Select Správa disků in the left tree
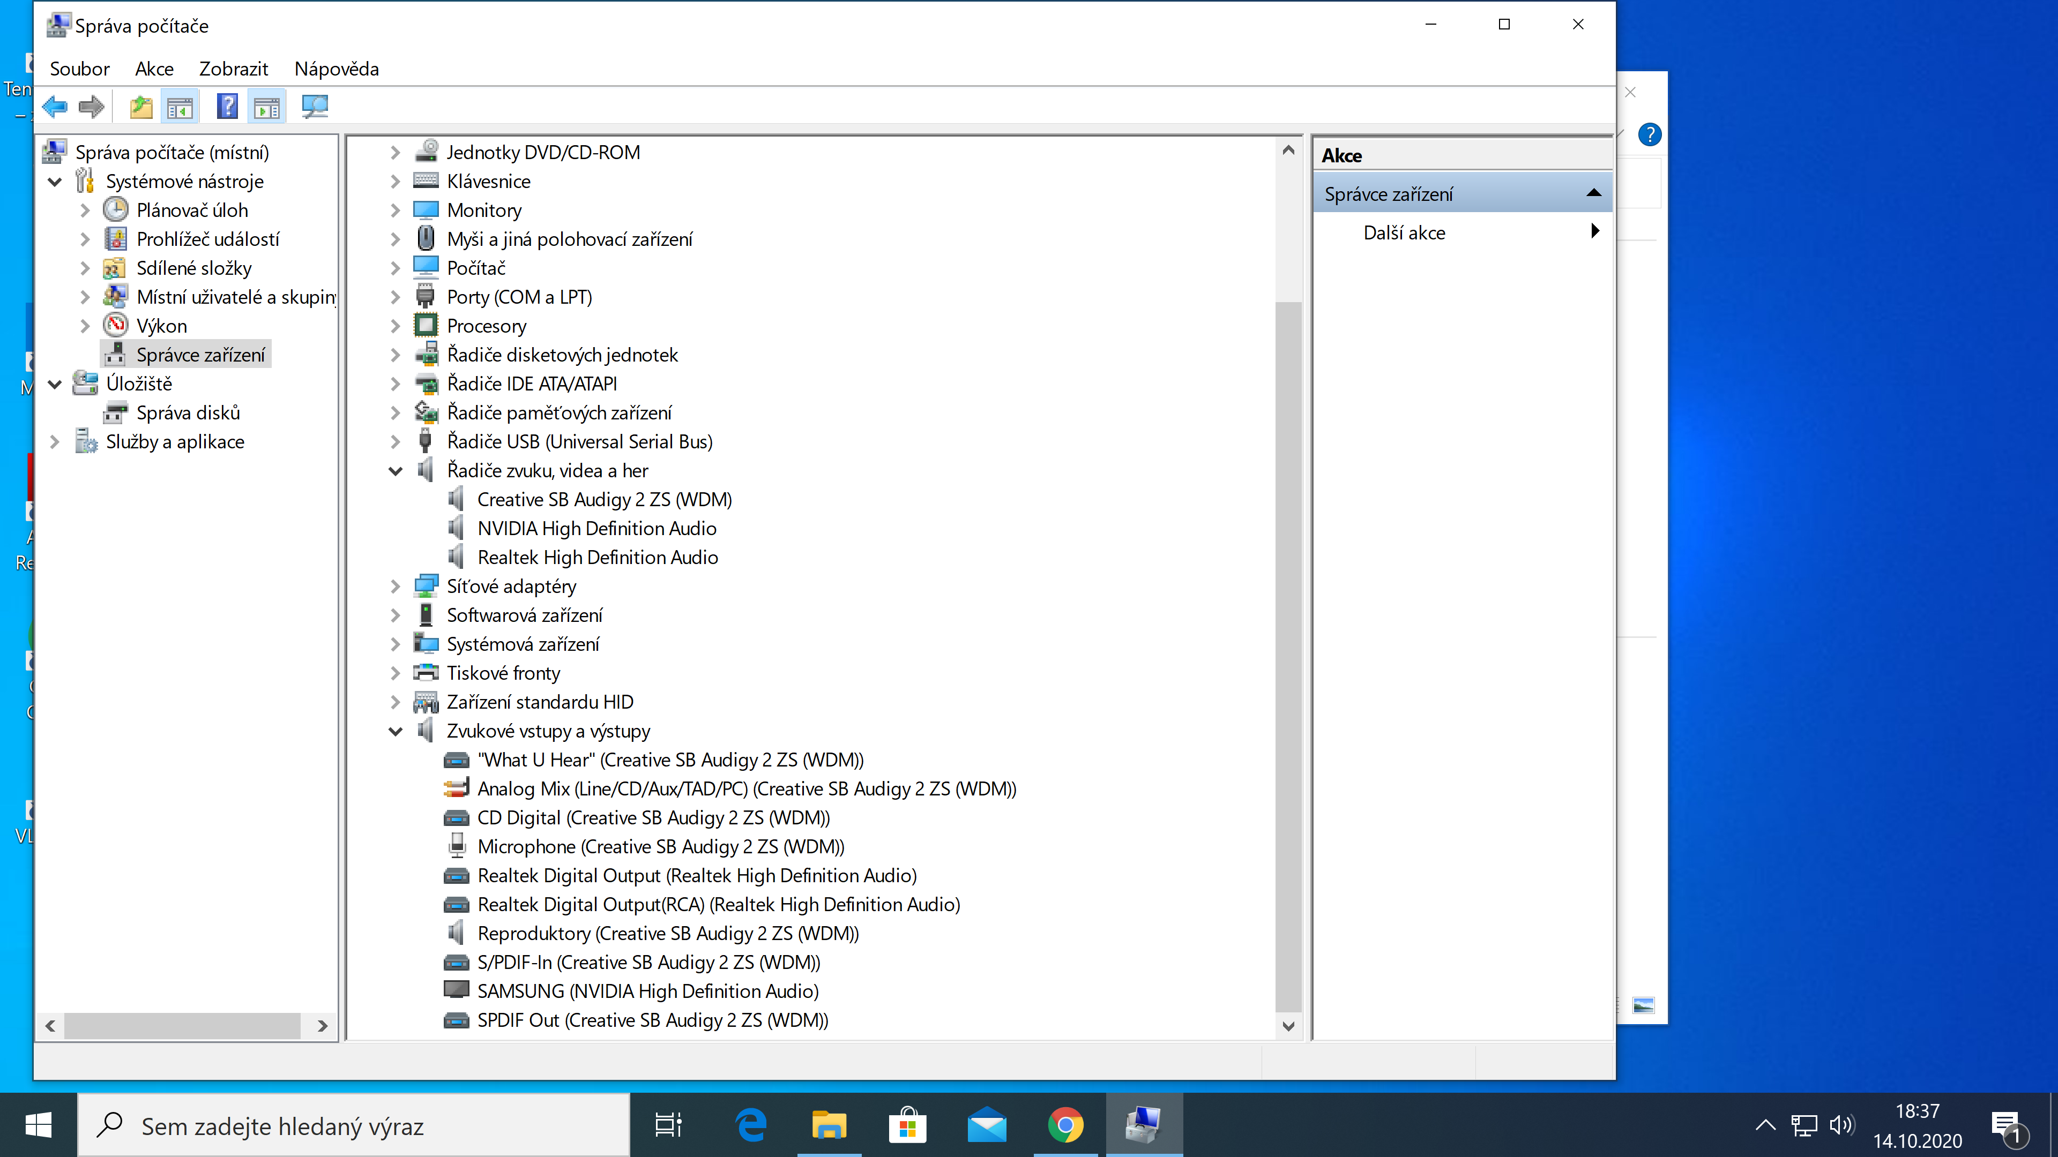This screenshot has height=1157, width=2058. [x=188, y=413]
